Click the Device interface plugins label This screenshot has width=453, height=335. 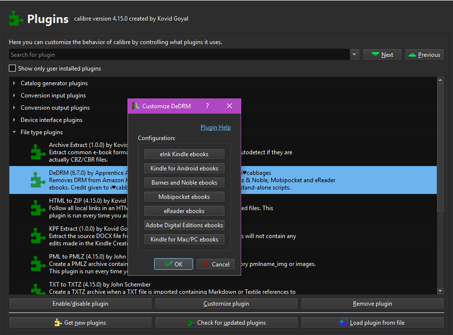(x=51, y=120)
